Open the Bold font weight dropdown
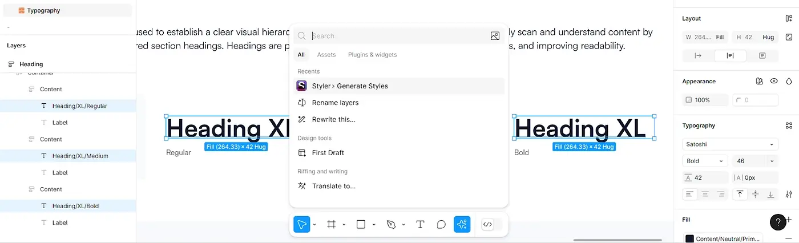Image resolution: width=799 pixels, height=243 pixels. click(705, 161)
